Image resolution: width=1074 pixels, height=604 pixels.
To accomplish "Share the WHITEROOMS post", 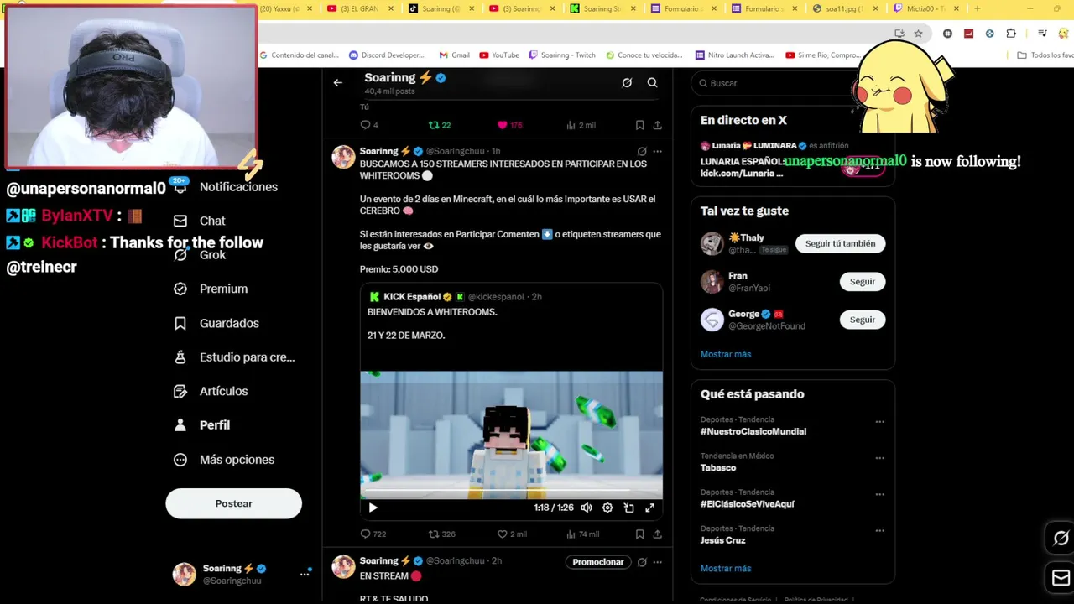I will pos(657,534).
